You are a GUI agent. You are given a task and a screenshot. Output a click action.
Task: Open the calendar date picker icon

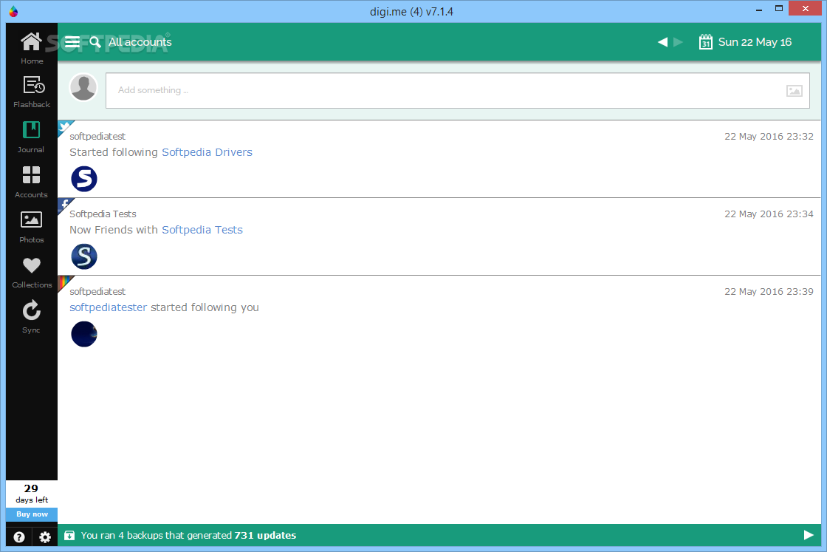click(x=706, y=41)
